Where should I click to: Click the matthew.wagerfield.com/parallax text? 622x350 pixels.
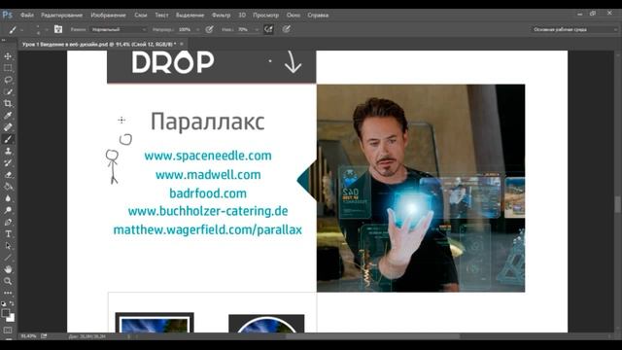coord(208,229)
